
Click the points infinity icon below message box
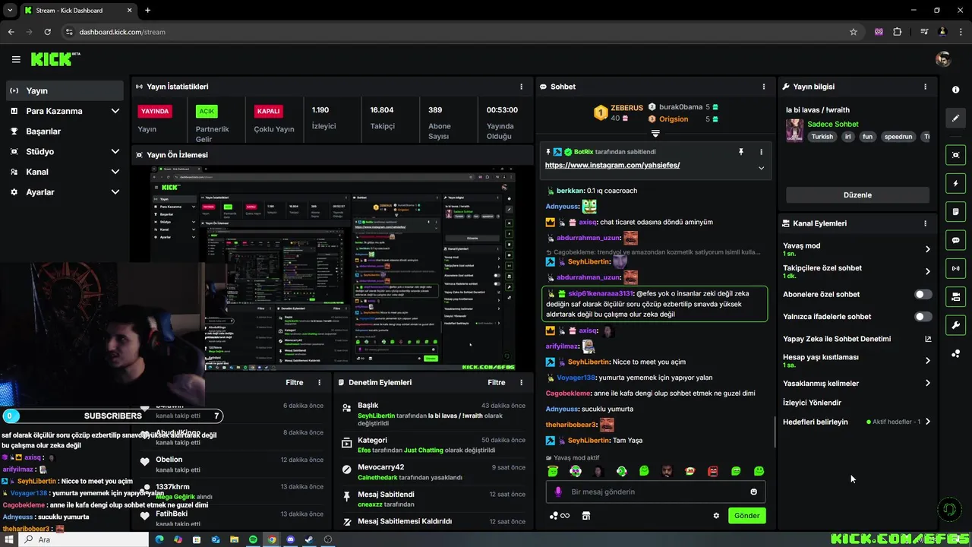click(x=558, y=516)
